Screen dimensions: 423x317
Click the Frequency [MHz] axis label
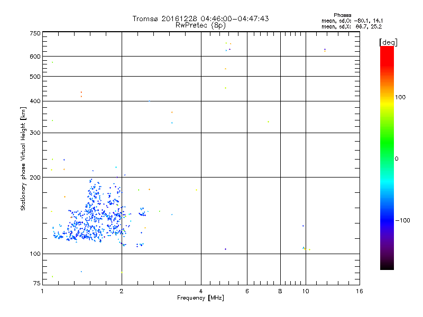click(200, 298)
